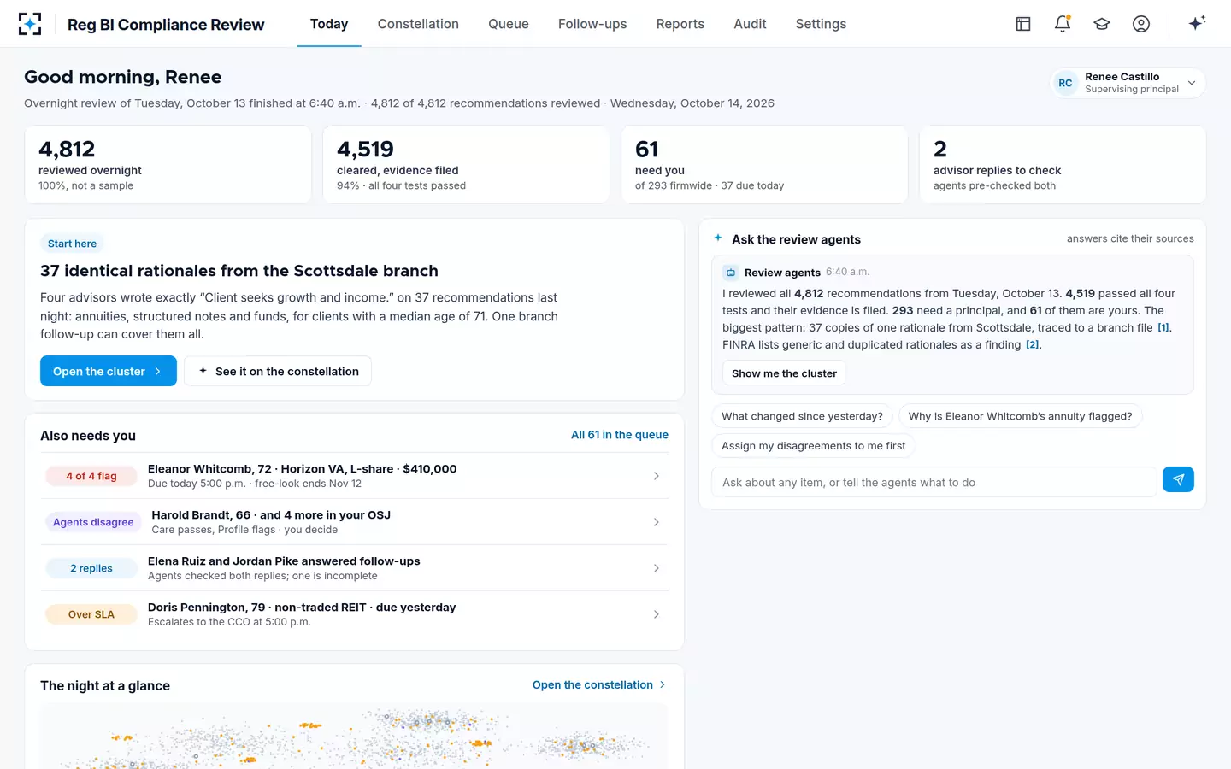Open the 61 need you card

(x=764, y=165)
